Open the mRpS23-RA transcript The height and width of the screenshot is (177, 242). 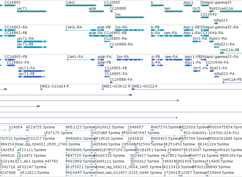(x=216, y=47)
